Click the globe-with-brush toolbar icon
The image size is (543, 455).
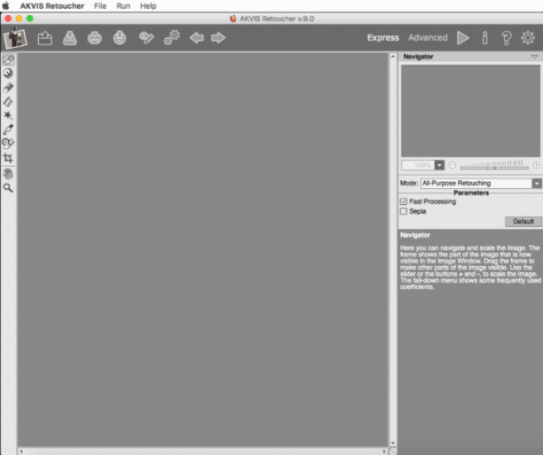click(x=146, y=38)
